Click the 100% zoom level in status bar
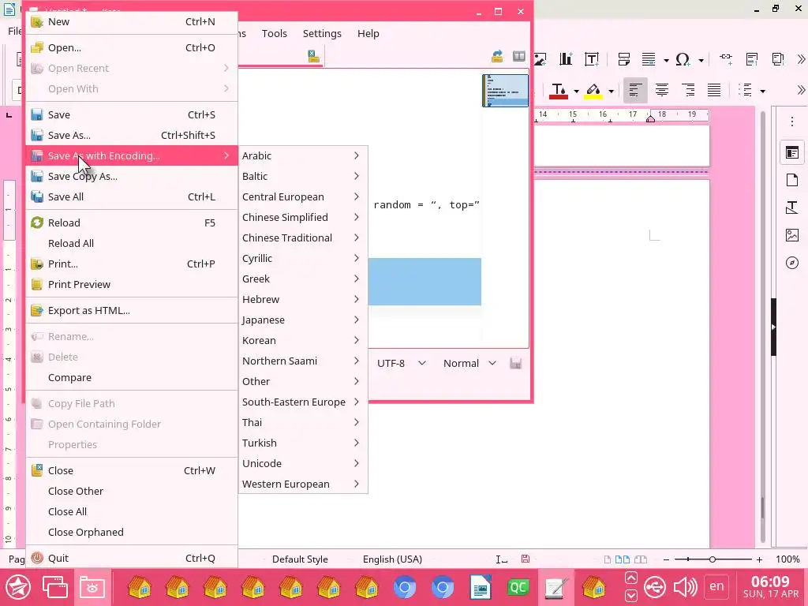The height and width of the screenshot is (606, 808). click(787, 559)
